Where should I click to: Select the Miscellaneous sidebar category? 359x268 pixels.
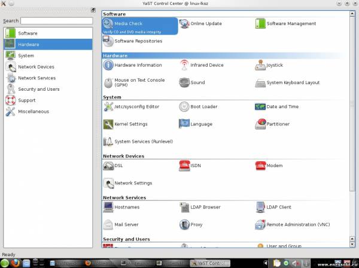point(48,112)
